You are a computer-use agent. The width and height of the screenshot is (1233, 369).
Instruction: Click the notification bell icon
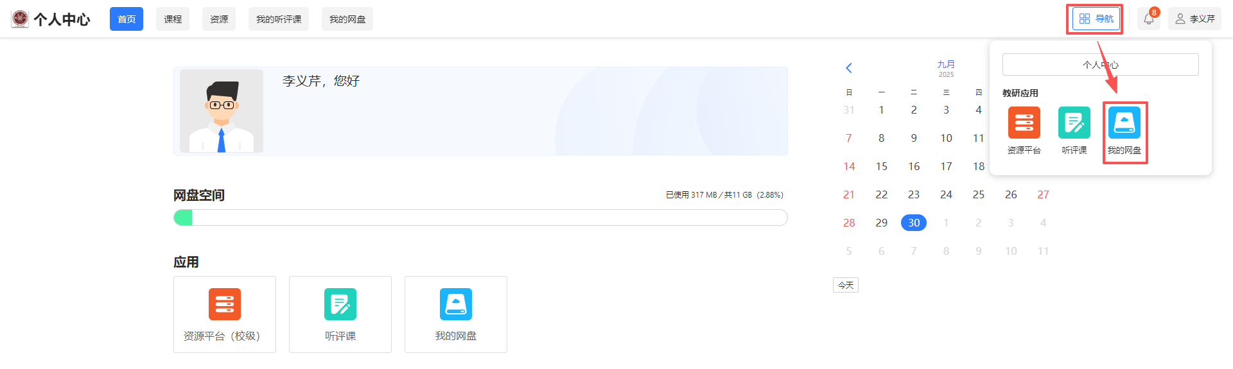[1149, 19]
